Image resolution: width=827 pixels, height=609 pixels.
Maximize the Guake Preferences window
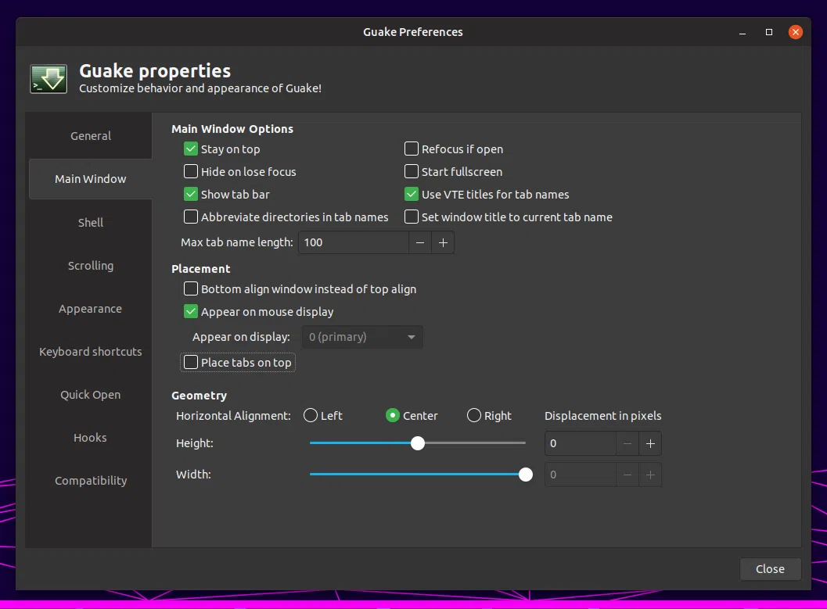coord(769,32)
